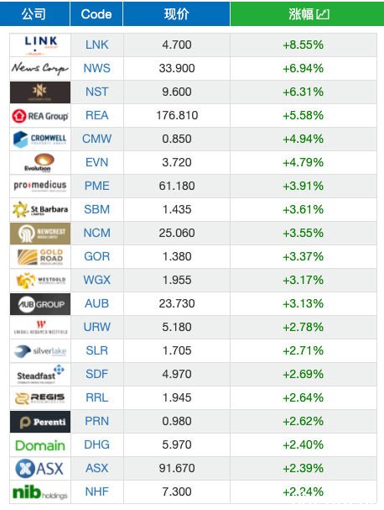Click the Newcrest Mining logo
The height and width of the screenshot is (510, 384).
click(40, 234)
